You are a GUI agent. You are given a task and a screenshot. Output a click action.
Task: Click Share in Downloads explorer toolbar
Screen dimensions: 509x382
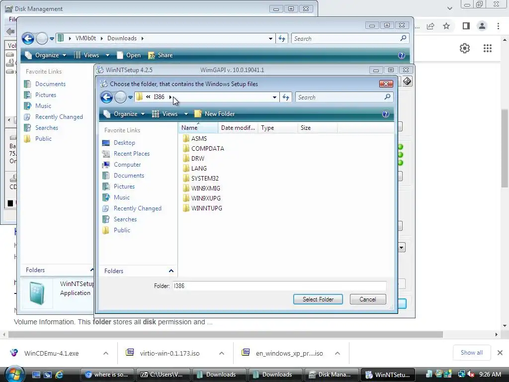[161, 55]
